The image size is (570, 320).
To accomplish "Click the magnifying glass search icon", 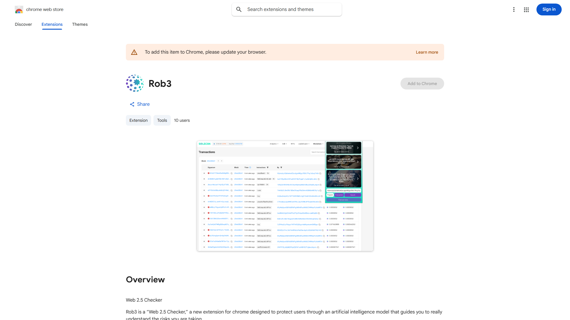I will tap(239, 9).
